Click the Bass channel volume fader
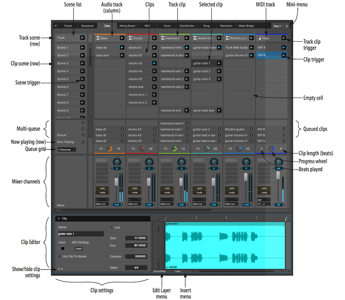The image size is (345, 300). tap(116, 182)
